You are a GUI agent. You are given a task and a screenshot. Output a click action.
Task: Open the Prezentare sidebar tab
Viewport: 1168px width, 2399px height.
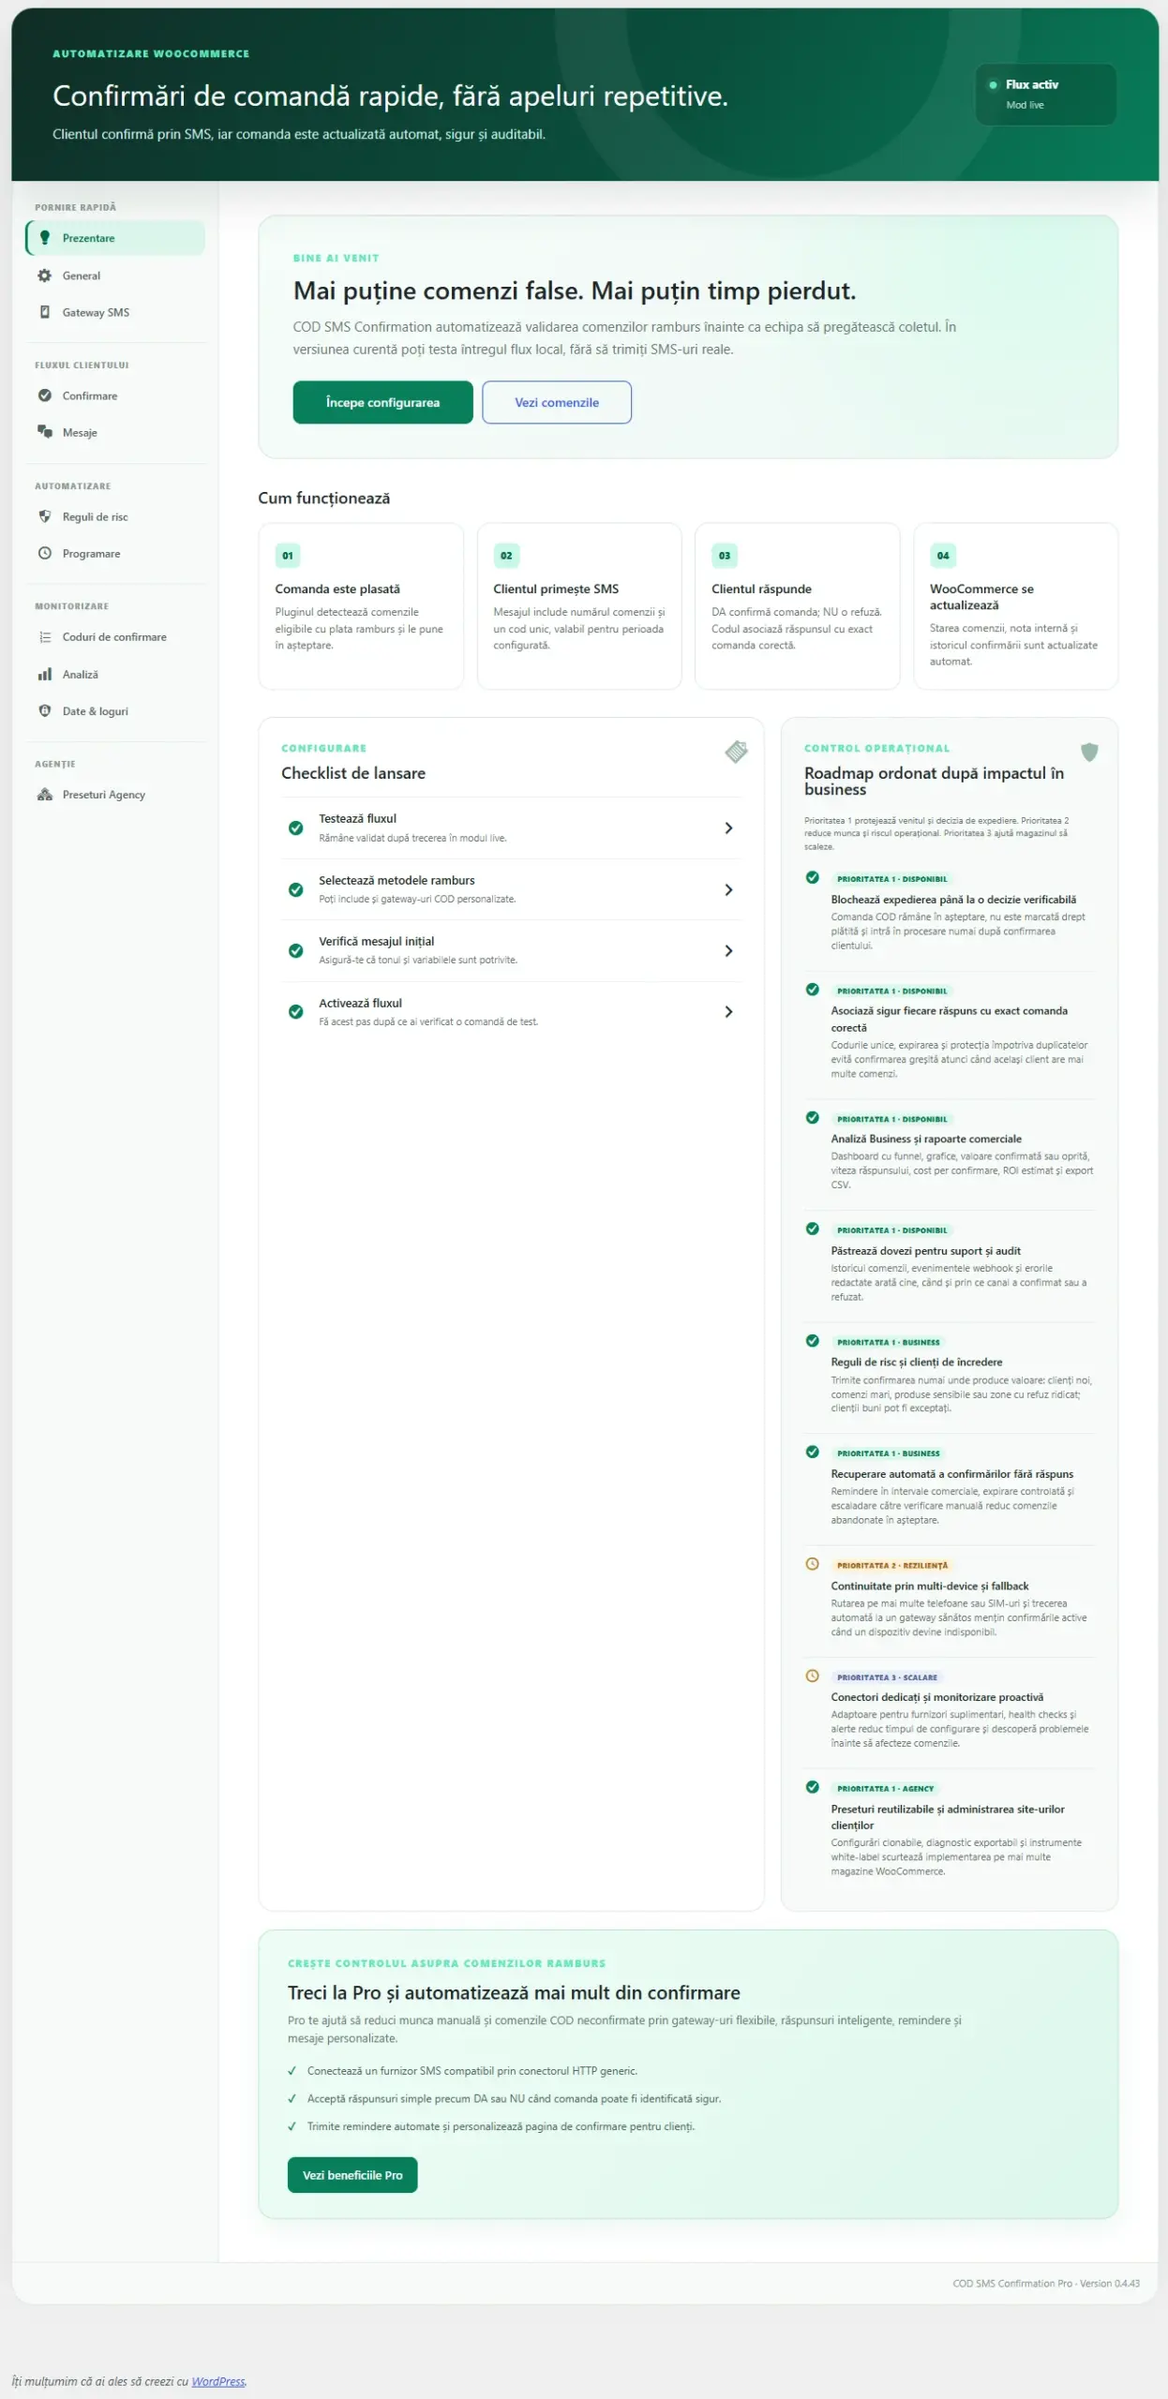(x=115, y=238)
